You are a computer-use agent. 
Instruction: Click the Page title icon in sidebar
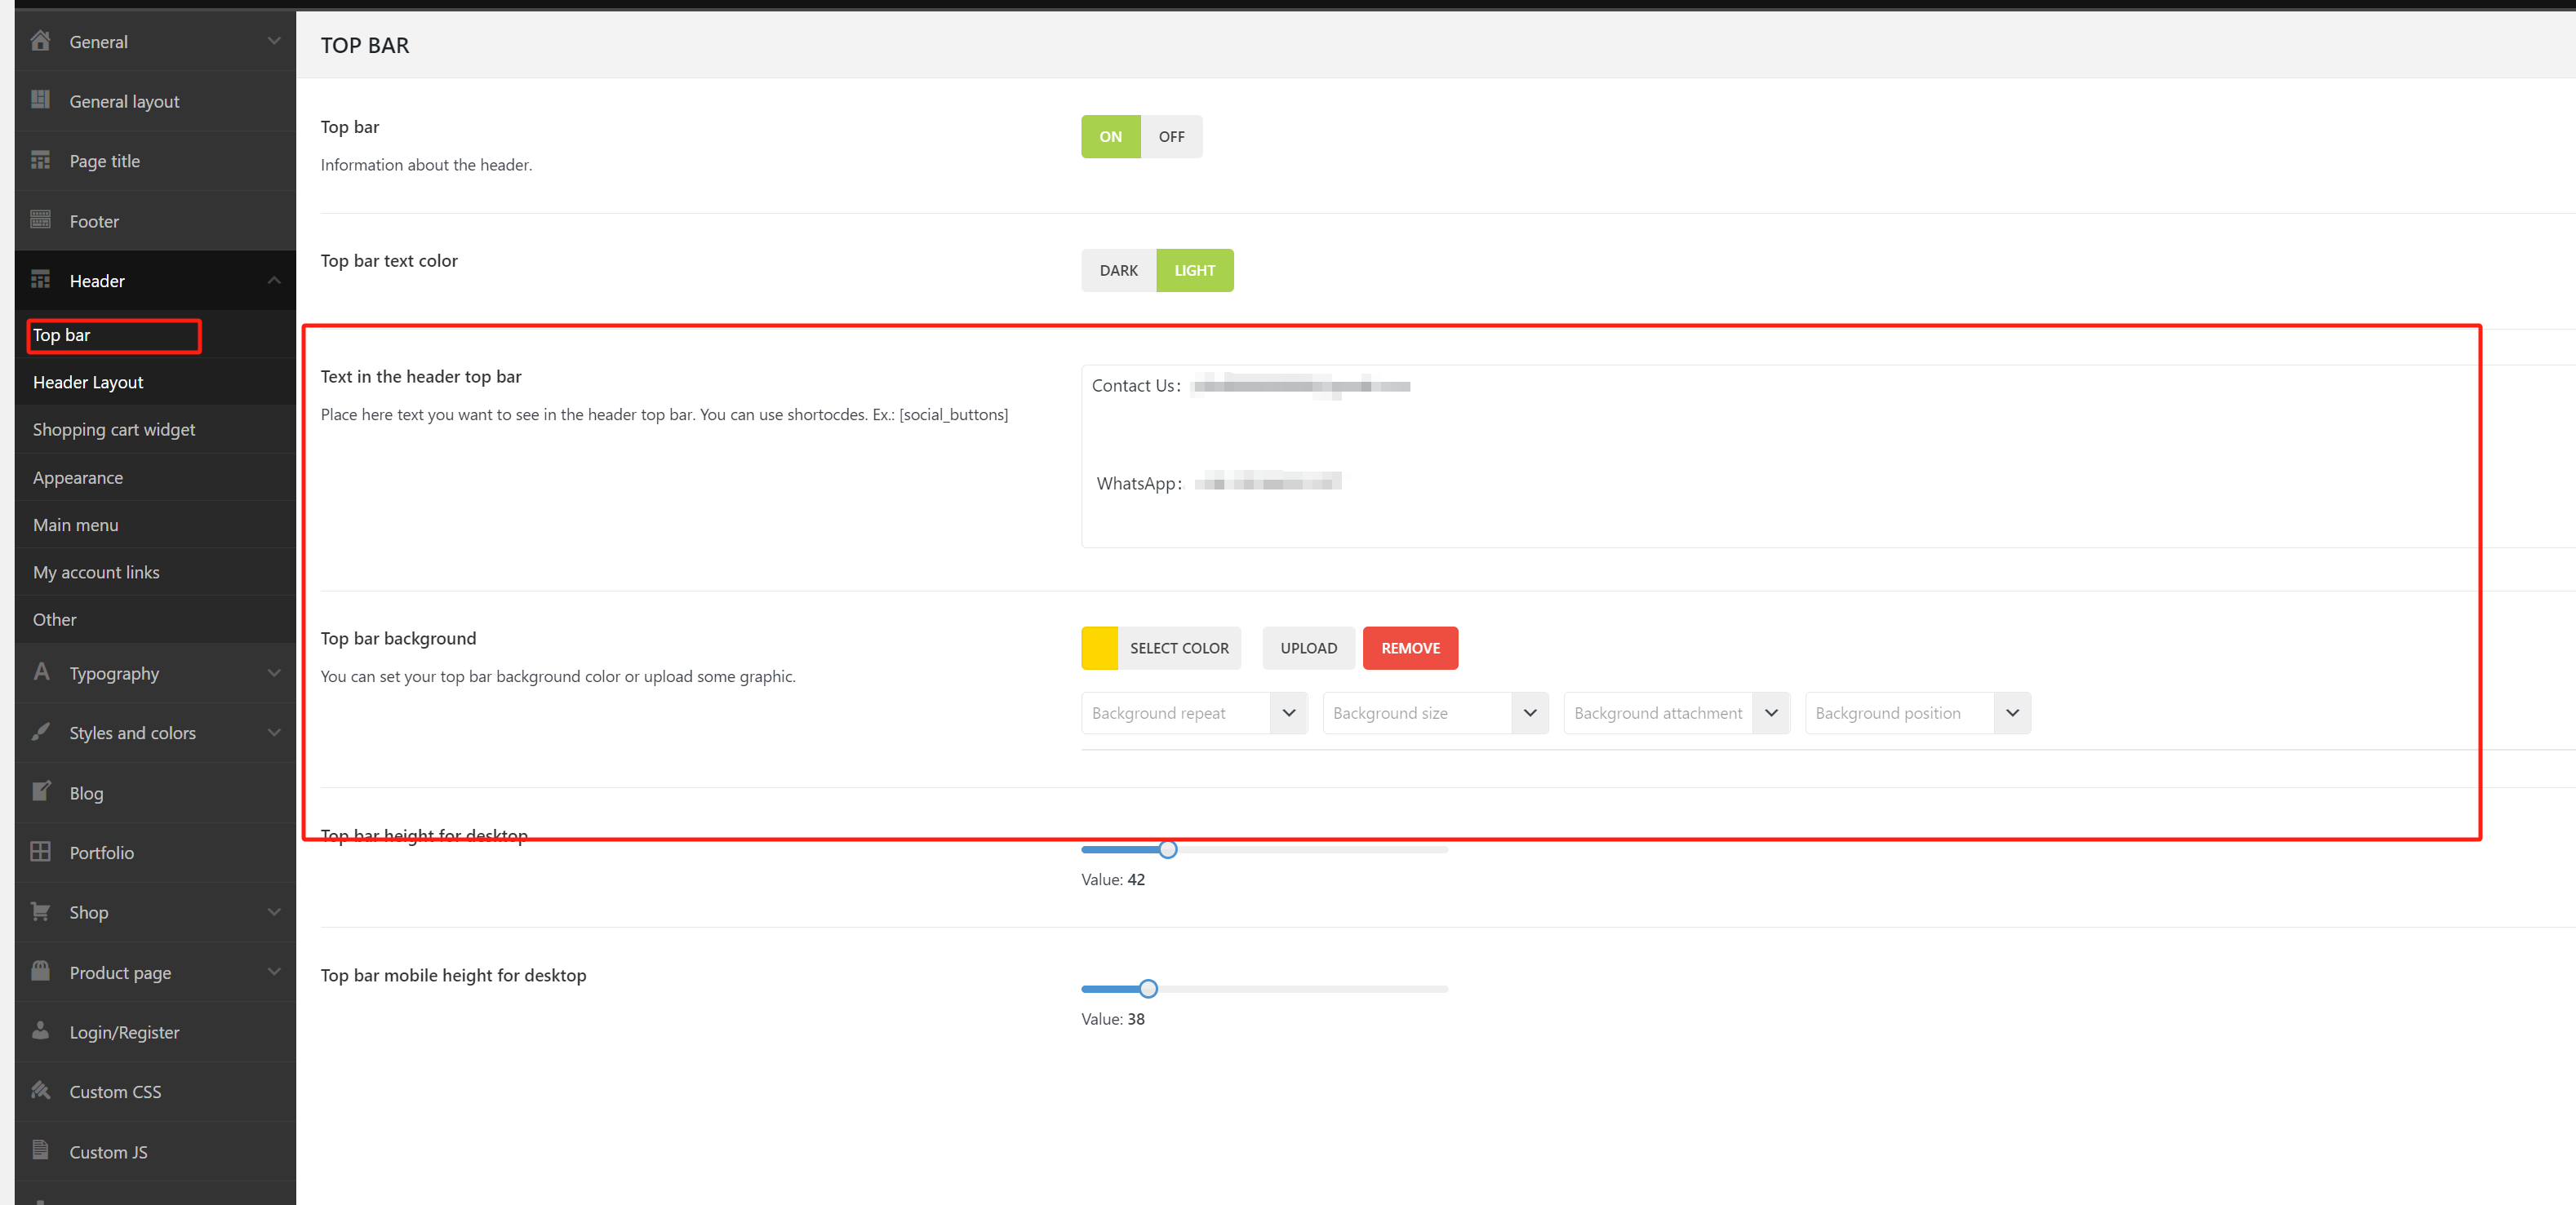pyautogui.click(x=41, y=160)
